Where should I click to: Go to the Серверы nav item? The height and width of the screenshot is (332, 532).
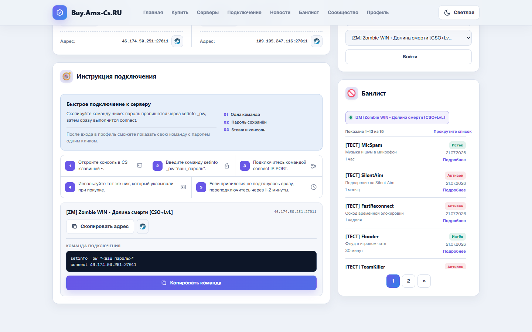pos(208,13)
